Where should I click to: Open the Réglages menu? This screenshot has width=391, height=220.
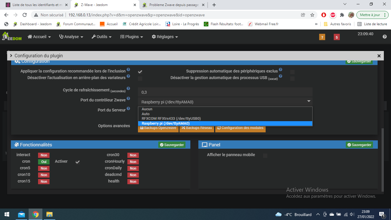click(165, 37)
